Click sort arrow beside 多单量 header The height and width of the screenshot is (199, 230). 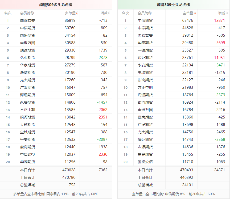tap(77, 13)
